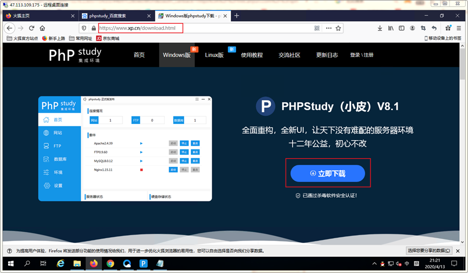
Task: Expand the system tray hidden icons chevron
Action: click(x=374, y=263)
